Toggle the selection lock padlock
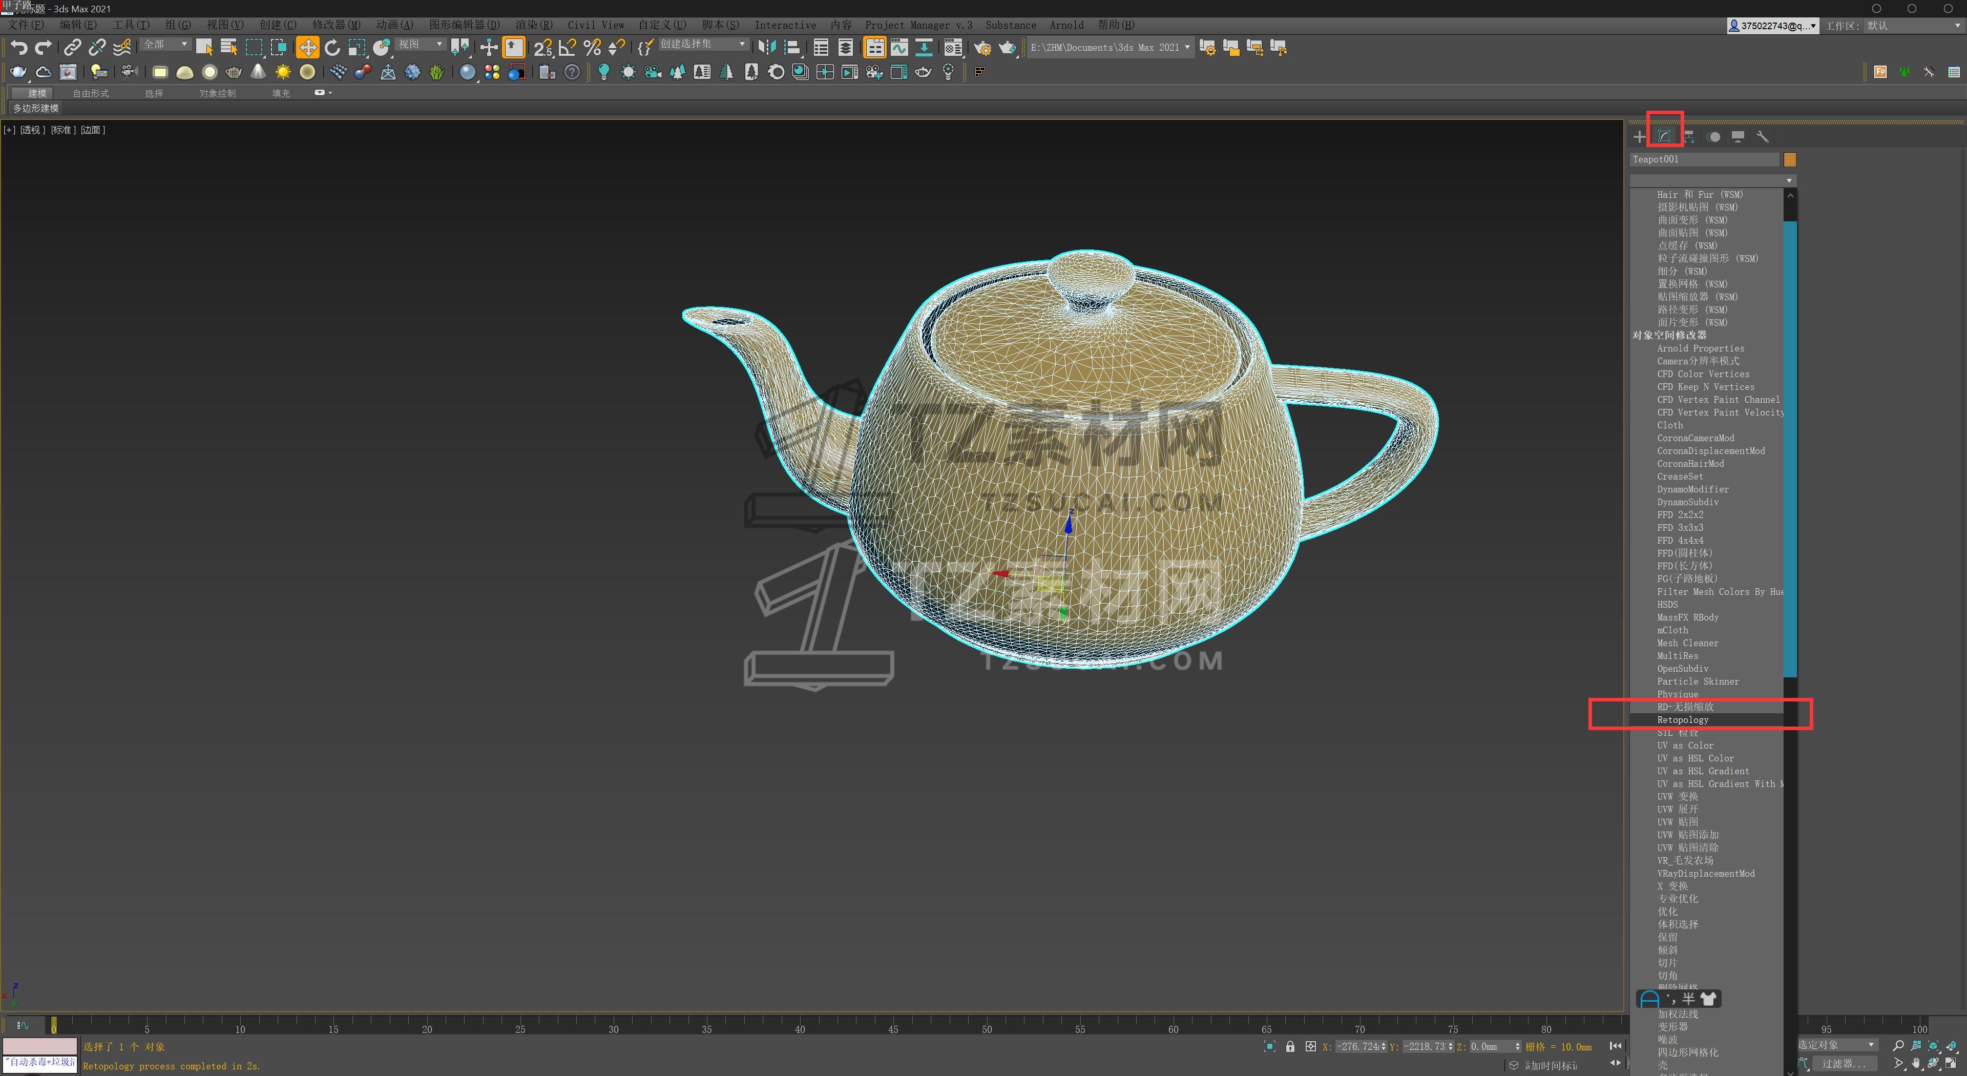The height and width of the screenshot is (1076, 1967). (x=1290, y=1046)
